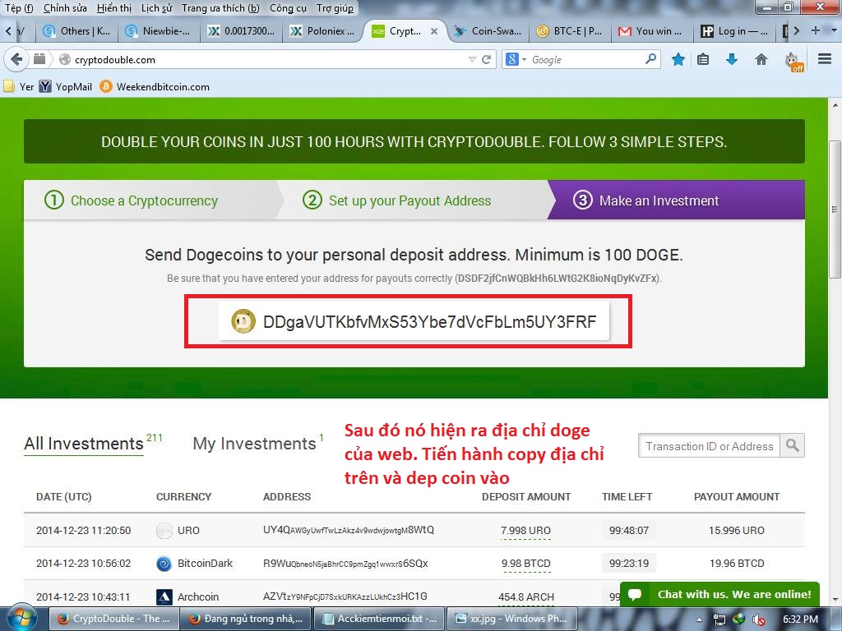Screen dimensions: 842x631
Task: Click the search magnifier in Google box
Action: click(650, 58)
